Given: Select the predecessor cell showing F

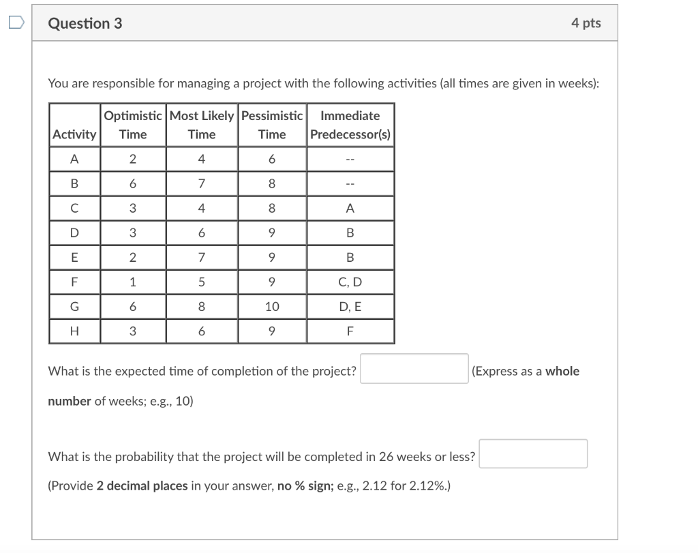Looking at the screenshot, I should 350,331.
